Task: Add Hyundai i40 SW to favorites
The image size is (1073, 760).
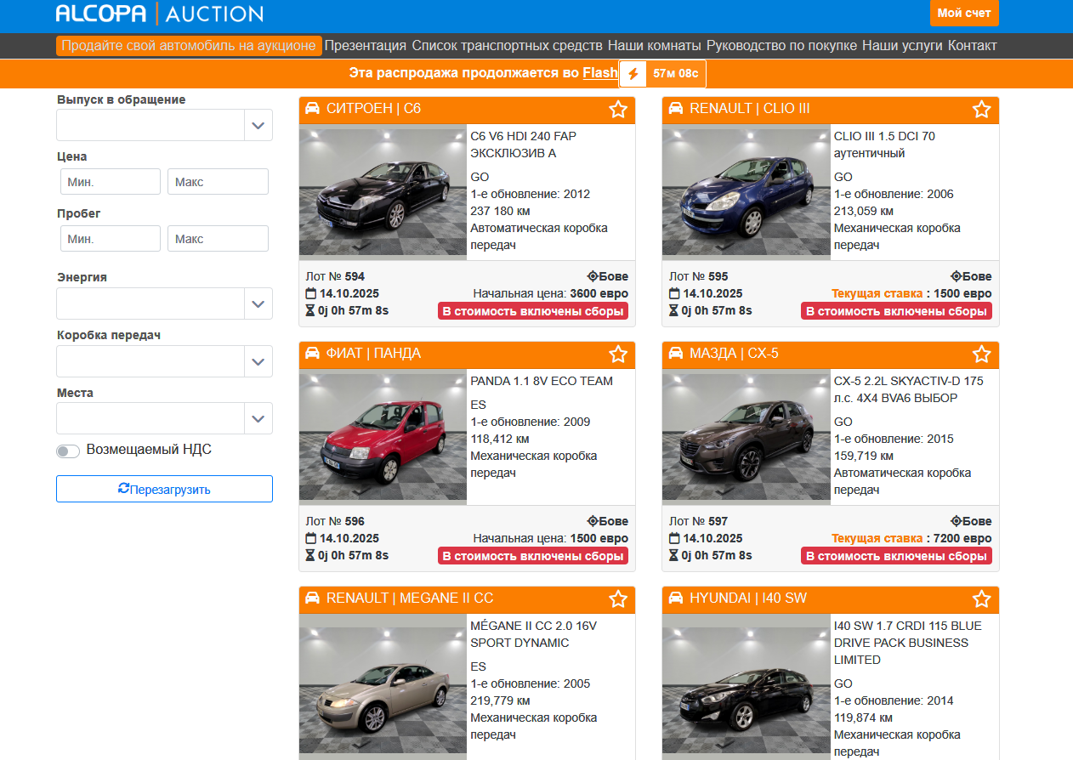Action: pyautogui.click(x=982, y=598)
